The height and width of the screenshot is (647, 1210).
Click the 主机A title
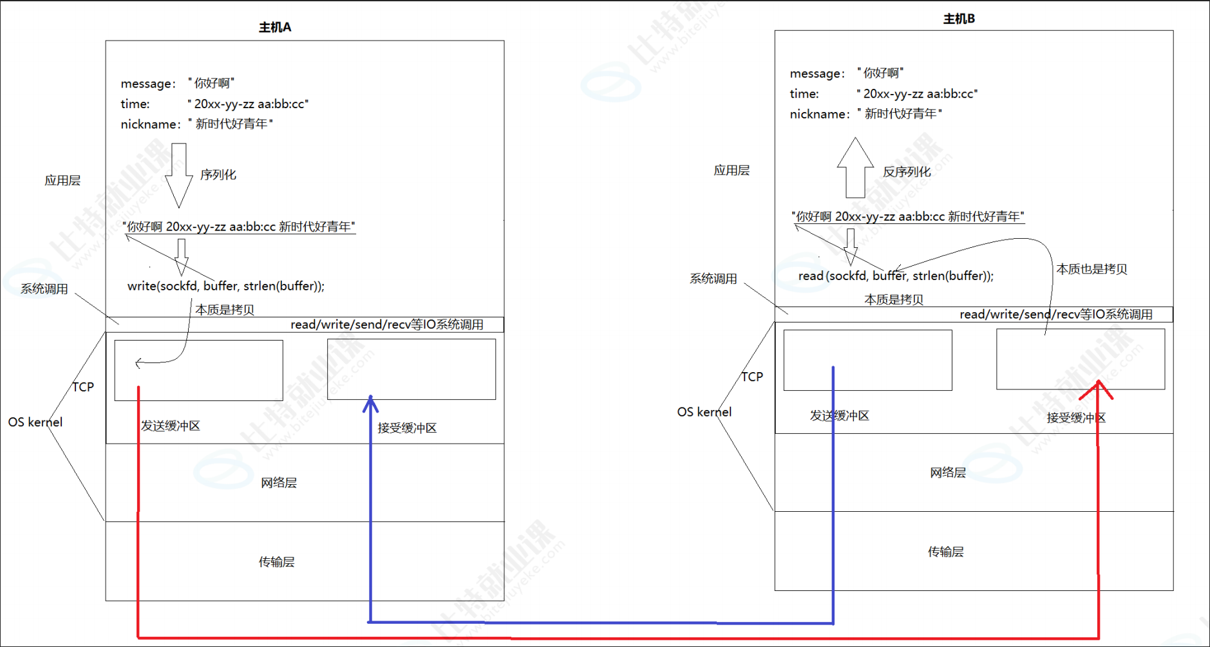point(275,27)
